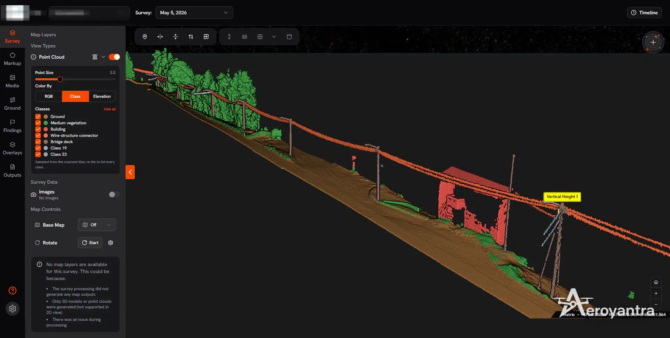Screen dimensions: 670x338
Task: Open the Metric units dropdown
Action: click(x=571, y=315)
